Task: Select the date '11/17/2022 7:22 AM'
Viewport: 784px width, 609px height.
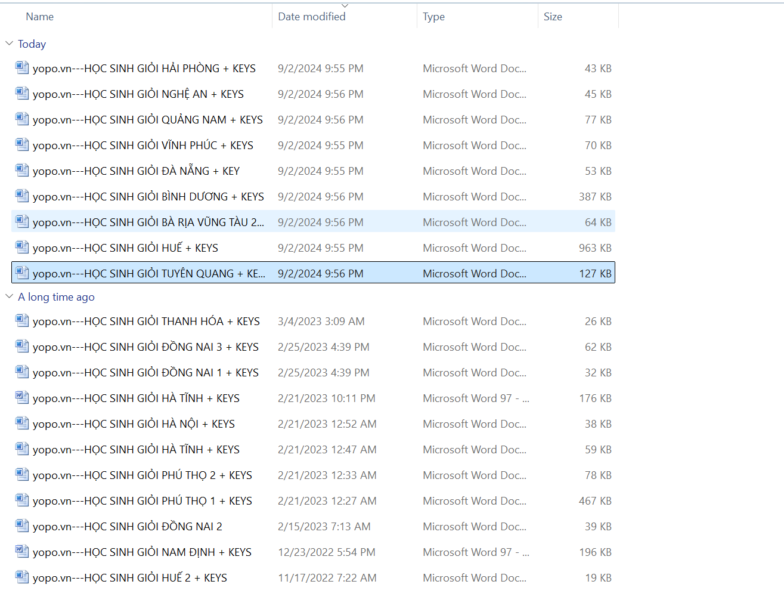Action: (327, 578)
